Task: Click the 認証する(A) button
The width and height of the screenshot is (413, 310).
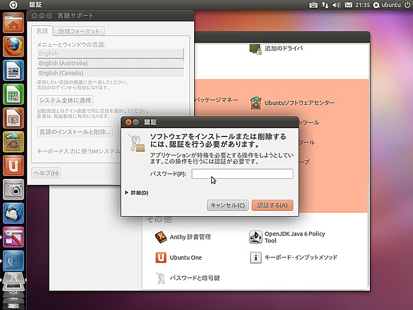Action: pos(273,205)
